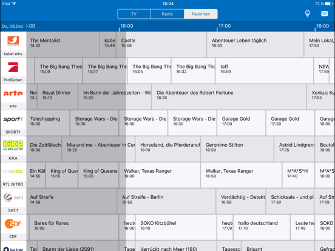Open Mein Lokal at 17:53
Screen dimensions: 335x251
pos(319,44)
